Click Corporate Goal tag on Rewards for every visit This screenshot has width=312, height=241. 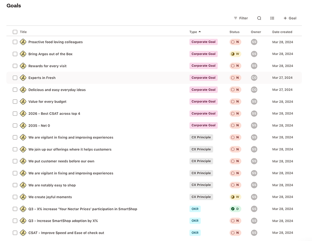[x=203, y=66]
